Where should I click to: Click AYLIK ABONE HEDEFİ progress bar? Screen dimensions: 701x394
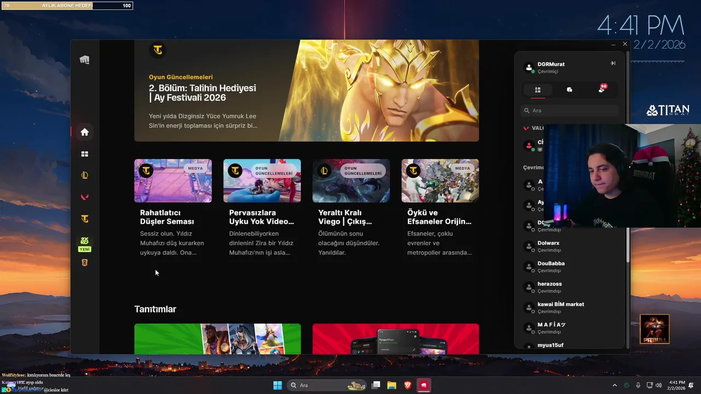click(x=67, y=5)
